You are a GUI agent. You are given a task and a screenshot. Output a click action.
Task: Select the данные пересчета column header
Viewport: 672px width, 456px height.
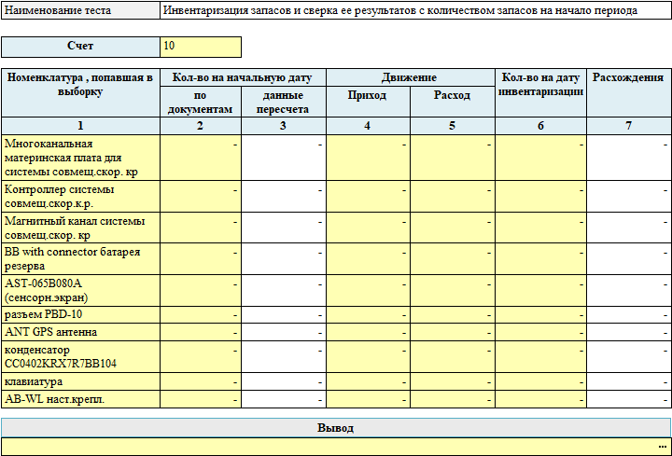click(283, 103)
